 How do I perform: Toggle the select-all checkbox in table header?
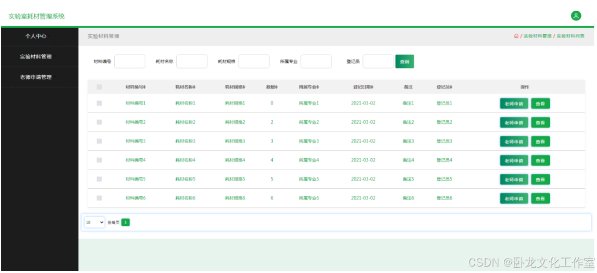(x=99, y=87)
